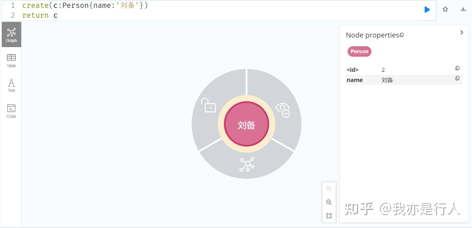Switch to Graph view tab
The height and width of the screenshot is (228, 472).
pyautogui.click(x=11, y=35)
